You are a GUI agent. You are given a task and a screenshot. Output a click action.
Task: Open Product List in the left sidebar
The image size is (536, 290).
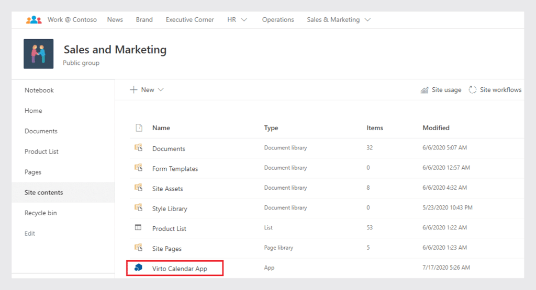pos(41,152)
